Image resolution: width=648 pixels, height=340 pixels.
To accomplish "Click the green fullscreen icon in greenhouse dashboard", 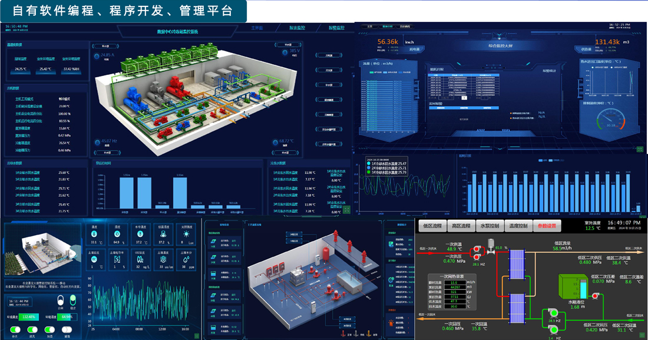I will 197,335.
